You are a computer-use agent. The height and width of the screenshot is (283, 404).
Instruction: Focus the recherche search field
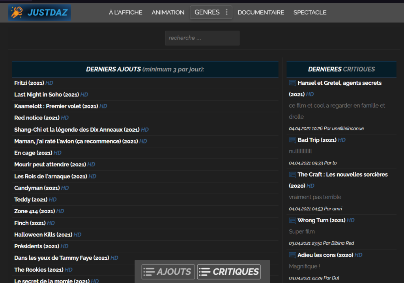[x=202, y=38]
